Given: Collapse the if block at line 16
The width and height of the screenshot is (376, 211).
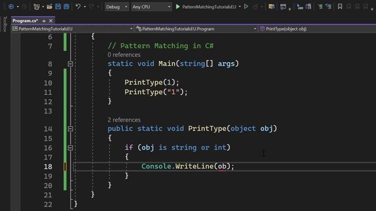Looking at the screenshot, I should tap(70, 148).
